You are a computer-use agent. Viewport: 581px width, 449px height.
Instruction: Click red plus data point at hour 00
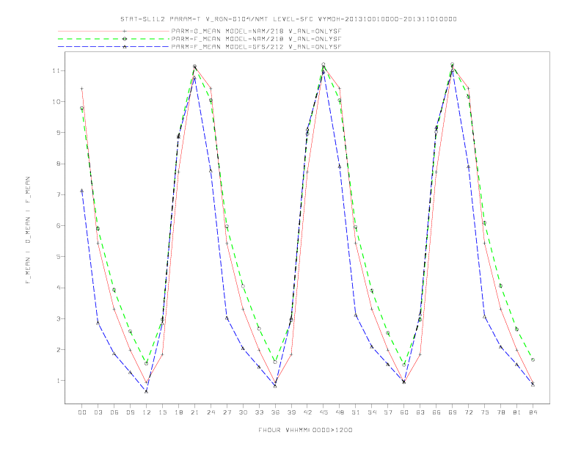(82, 89)
